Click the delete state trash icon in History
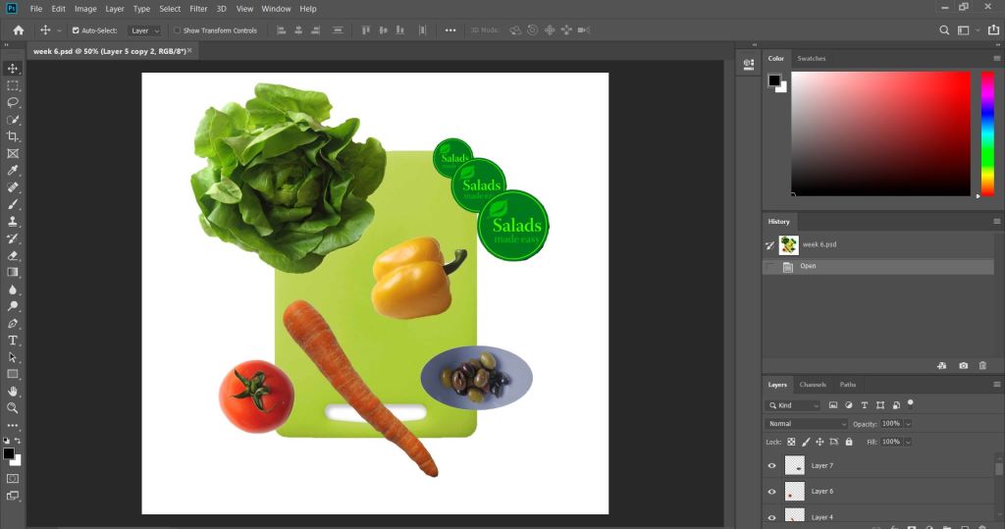This screenshot has width=1005, height=529. 982,365
